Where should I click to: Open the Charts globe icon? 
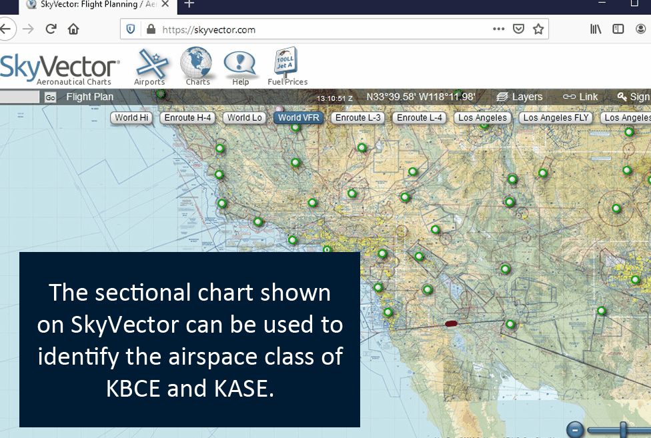(197, 67)
